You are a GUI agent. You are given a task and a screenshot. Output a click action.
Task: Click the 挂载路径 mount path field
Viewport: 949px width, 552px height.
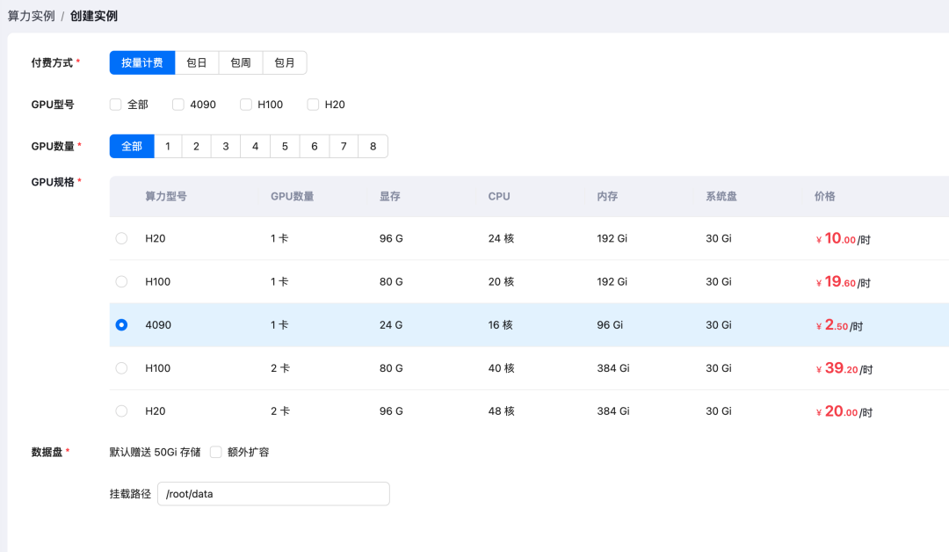(272, 494)
